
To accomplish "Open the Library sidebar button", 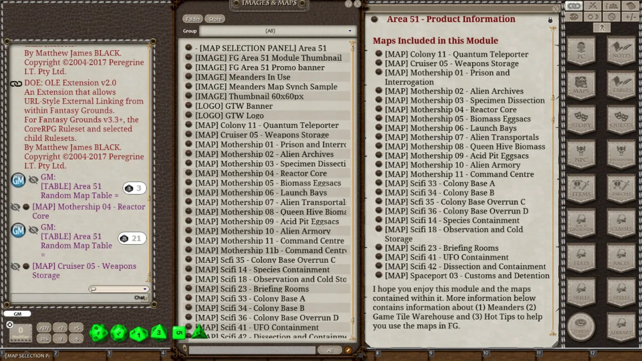I will coord(621,327).
